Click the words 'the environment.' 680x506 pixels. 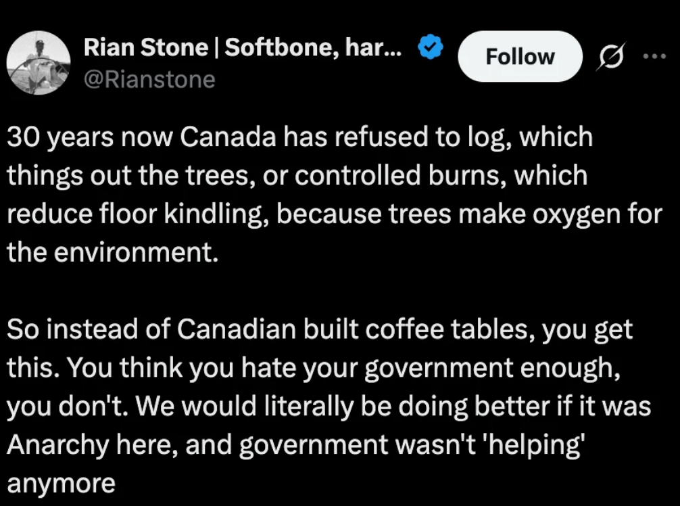coord(113,252)
